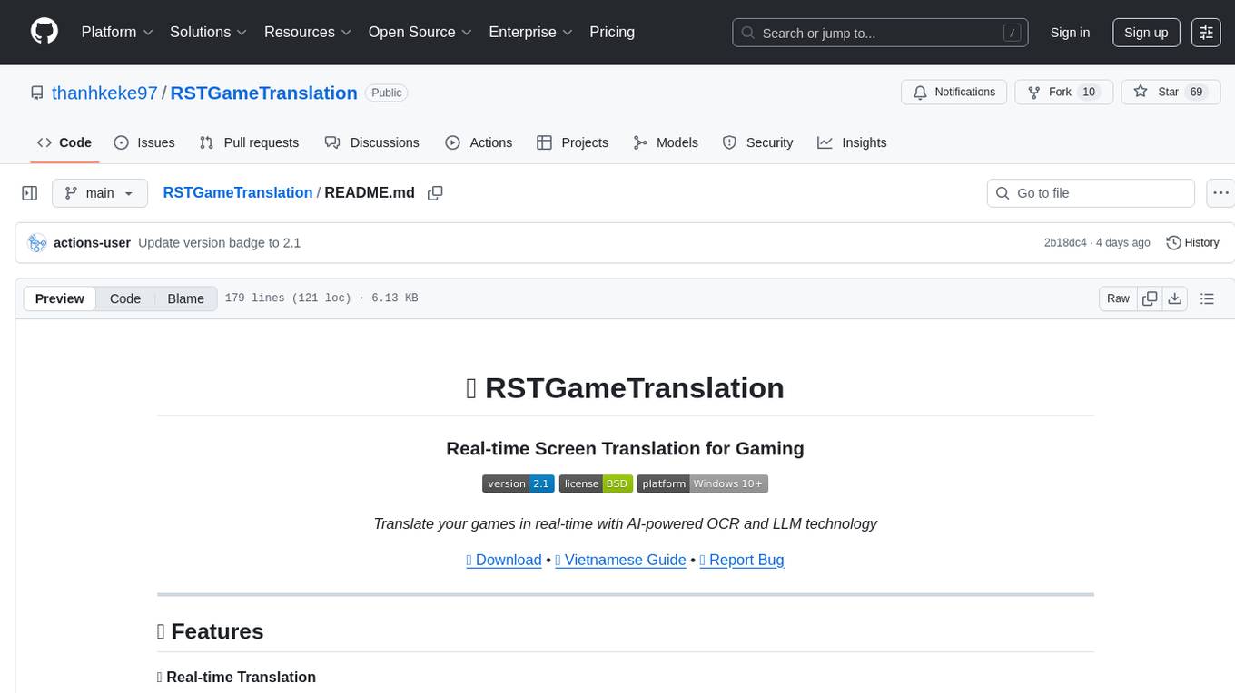The height and width of the screenshot is (693, 1235).
Task: Click the Real-time Translation subheading
Action: click(236, 677)
